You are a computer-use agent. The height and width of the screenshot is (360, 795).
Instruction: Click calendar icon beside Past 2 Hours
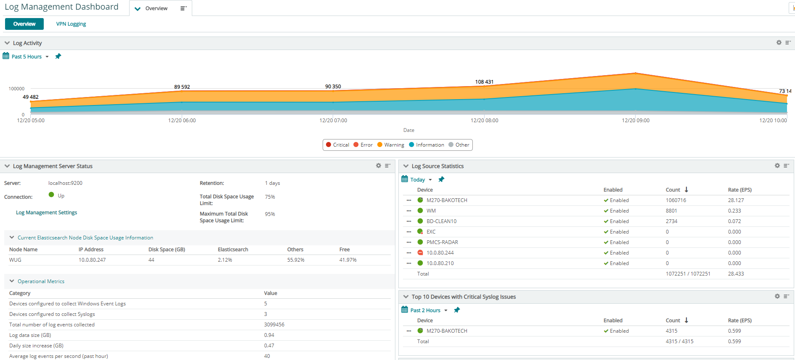point(405,310)
